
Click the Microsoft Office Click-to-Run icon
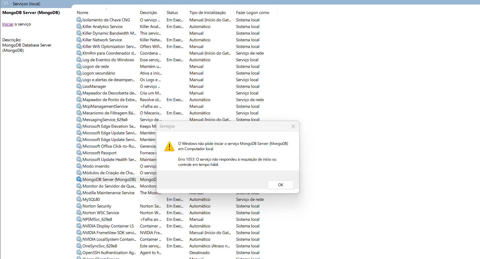pos(79,146)
